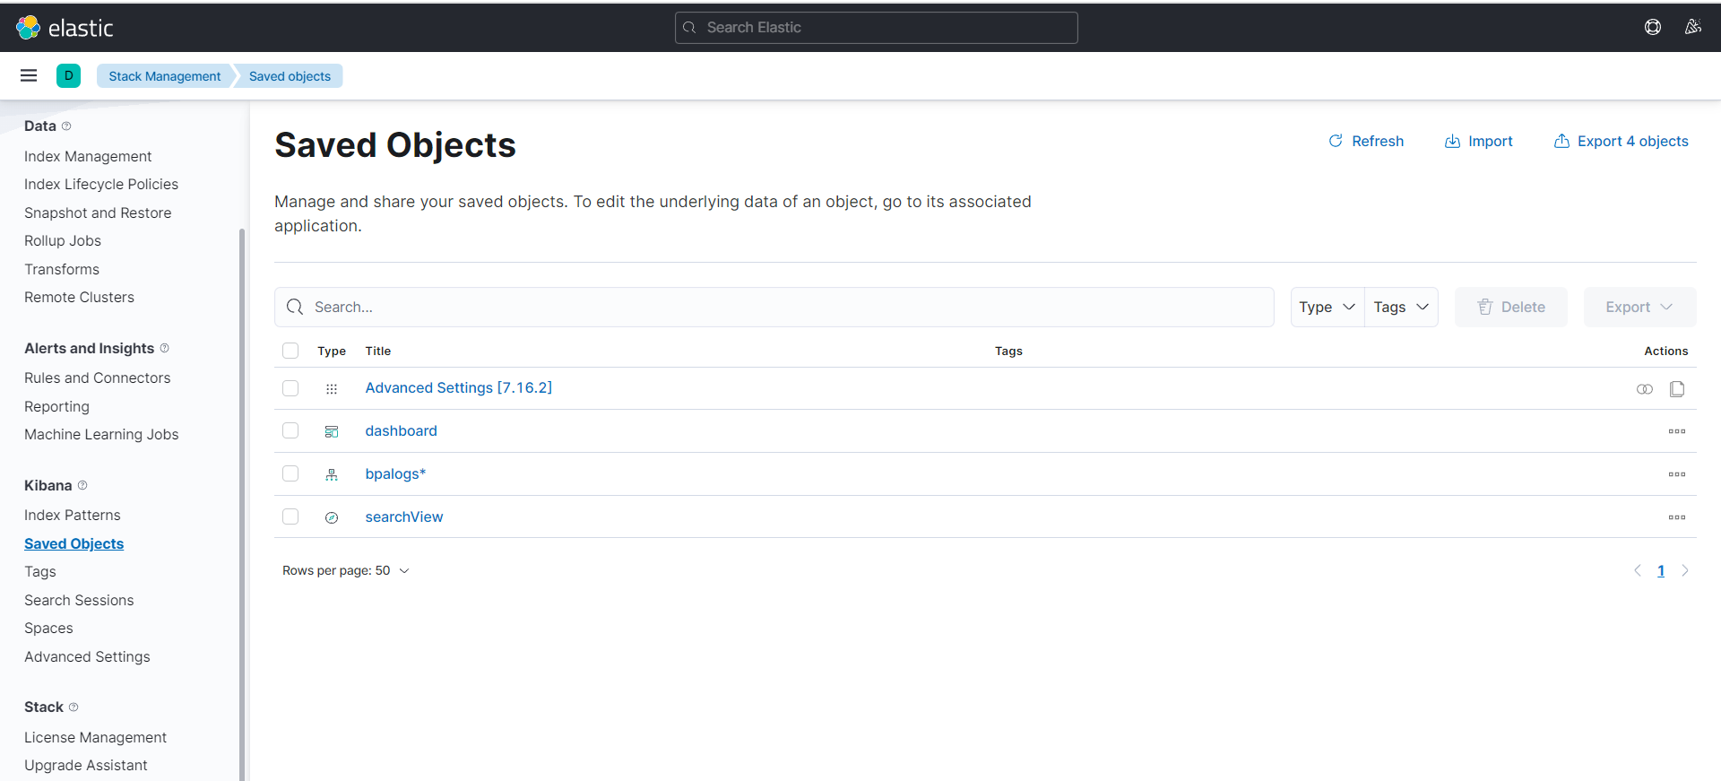Open the hamburger navigation menu
The height and width of the screenshot is (781, 1721).
click(29, 76)
